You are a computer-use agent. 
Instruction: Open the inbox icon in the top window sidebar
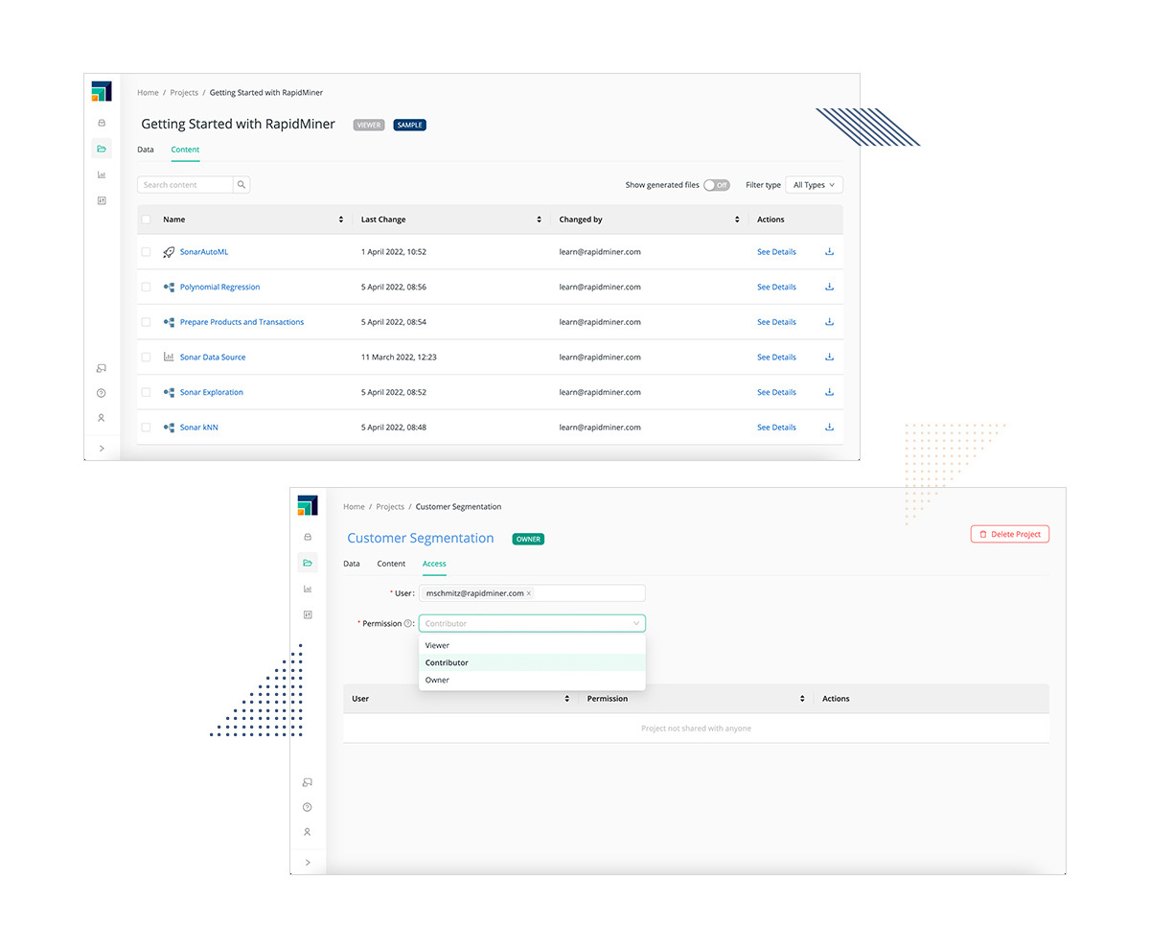pyautogui.click(x=102, y=123)
